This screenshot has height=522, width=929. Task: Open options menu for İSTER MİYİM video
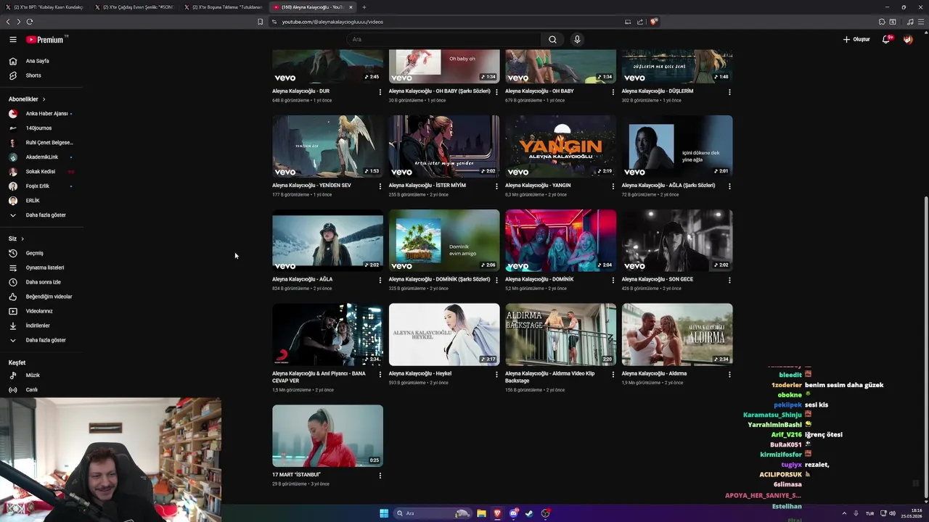[x=496, y=186]
